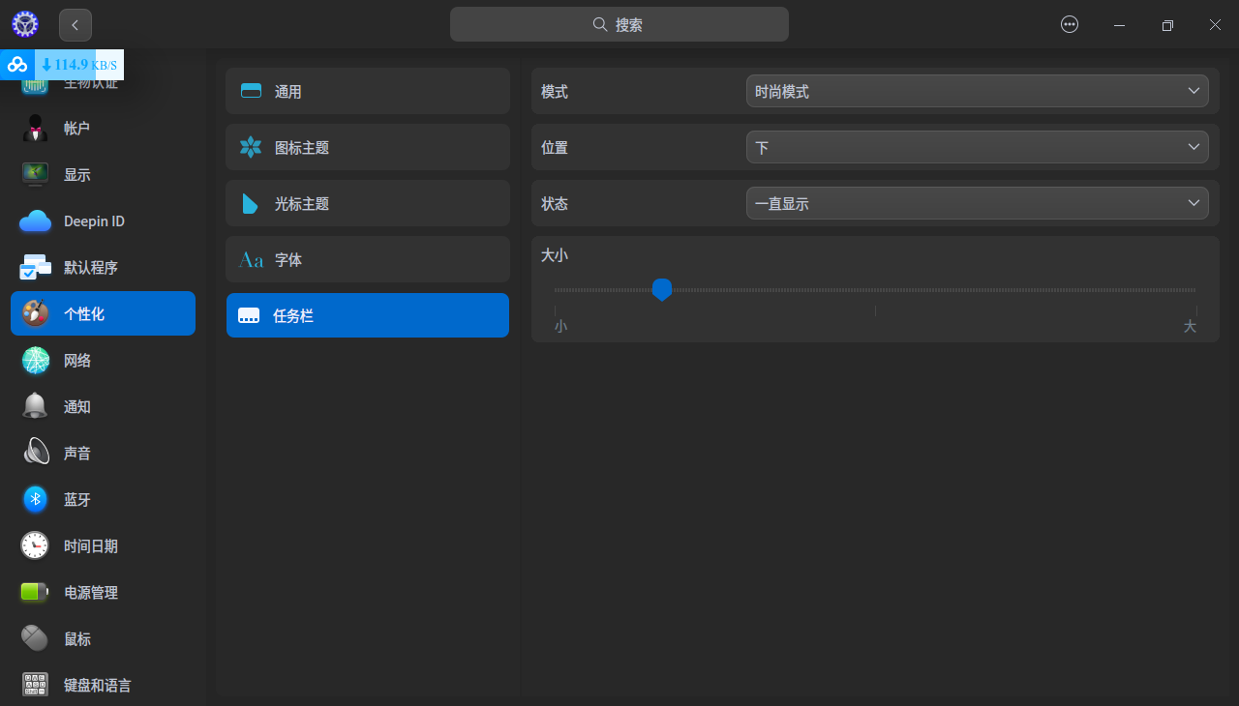Click the 网络 globe icon in the sidebar

pos(35,360)
